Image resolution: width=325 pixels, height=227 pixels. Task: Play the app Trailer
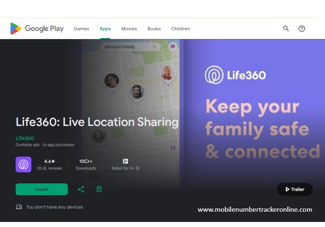pos(295,189)
